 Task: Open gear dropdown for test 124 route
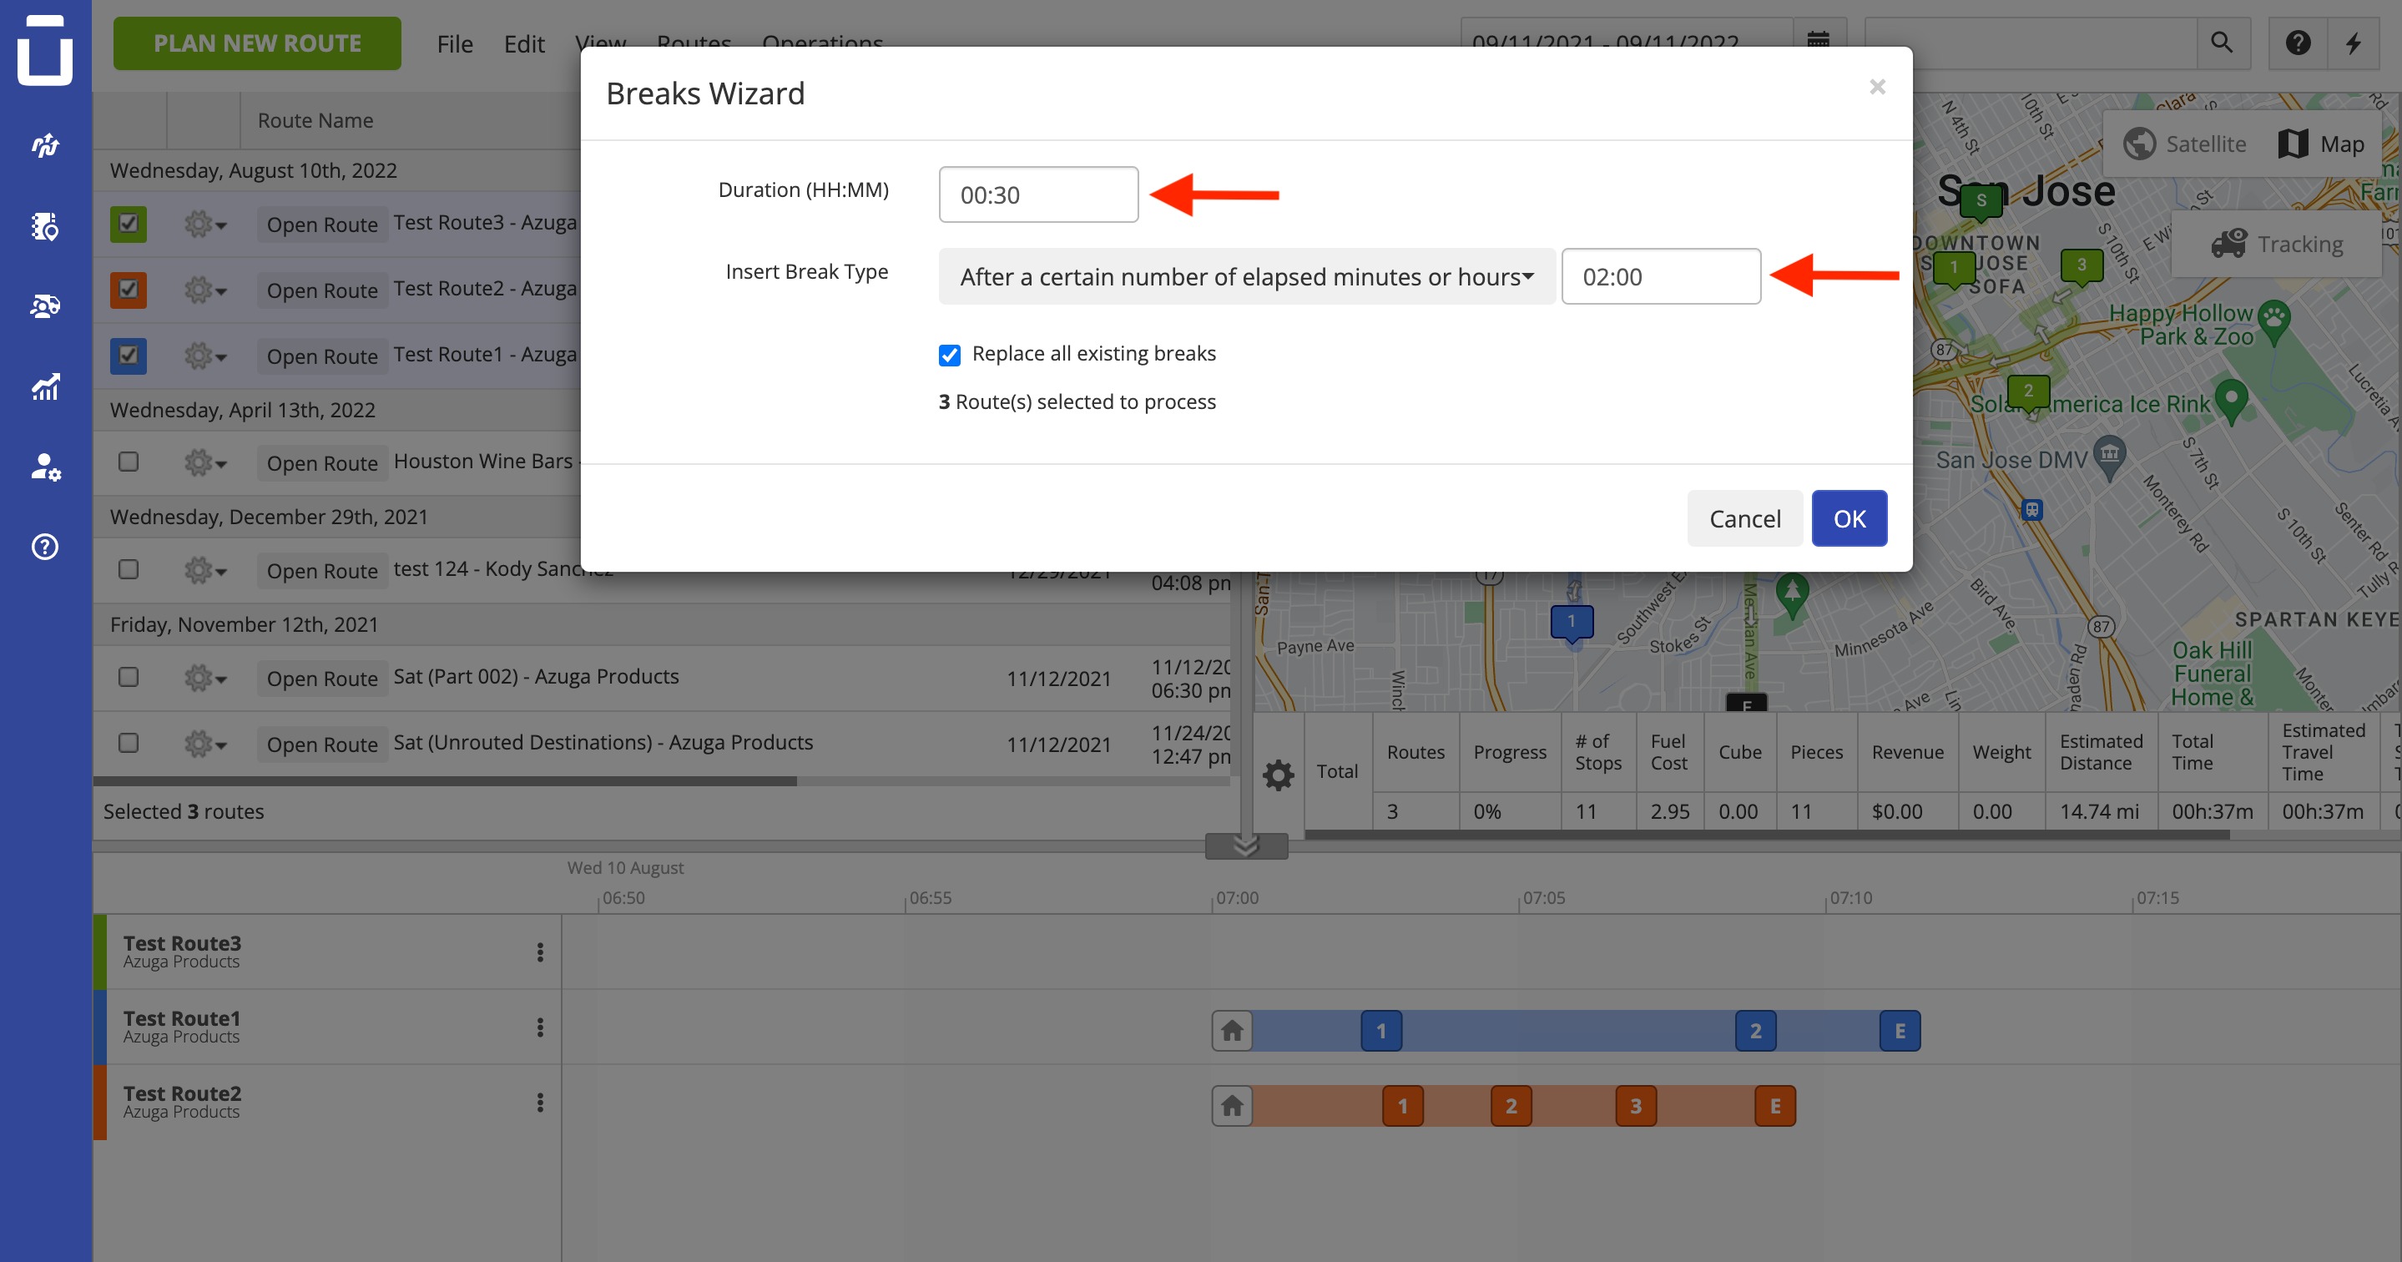pyautogui.click(x=205, y=570)
